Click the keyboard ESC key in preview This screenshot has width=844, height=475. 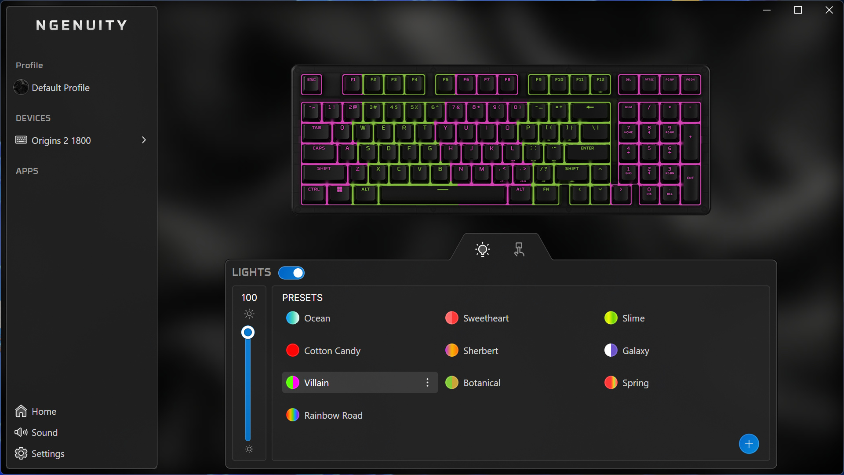[x=311, y=84]
